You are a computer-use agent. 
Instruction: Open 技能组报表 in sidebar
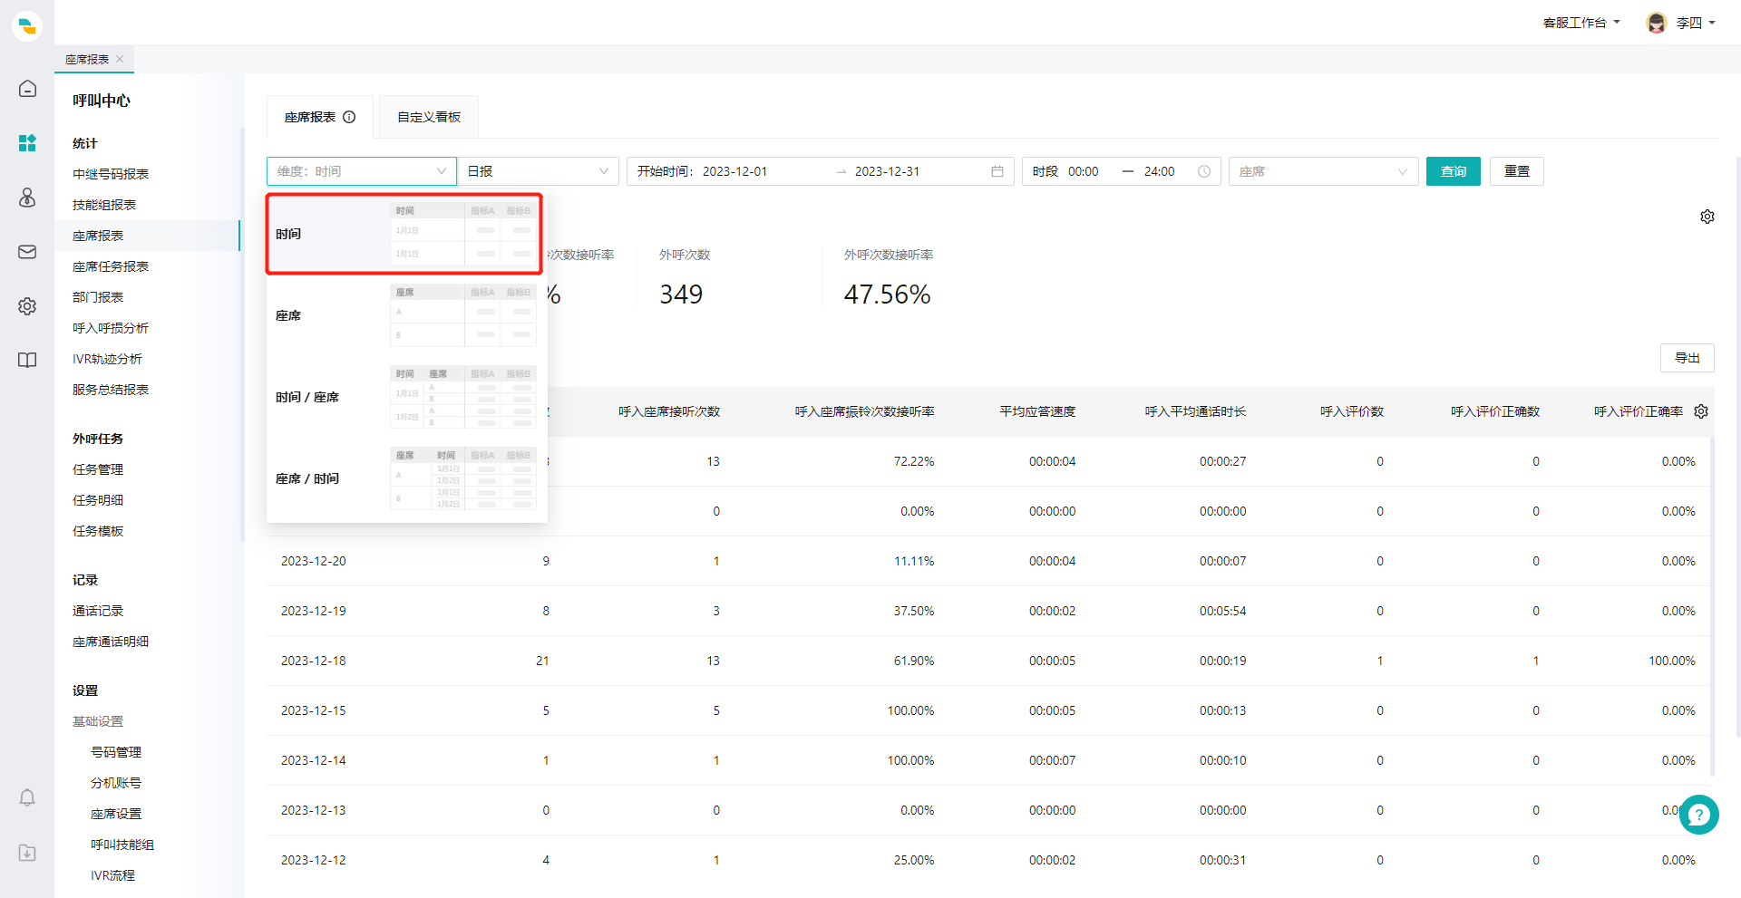[104, 205]
